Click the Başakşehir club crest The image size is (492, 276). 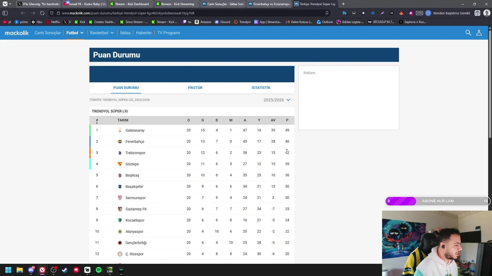tap(120, 187)
